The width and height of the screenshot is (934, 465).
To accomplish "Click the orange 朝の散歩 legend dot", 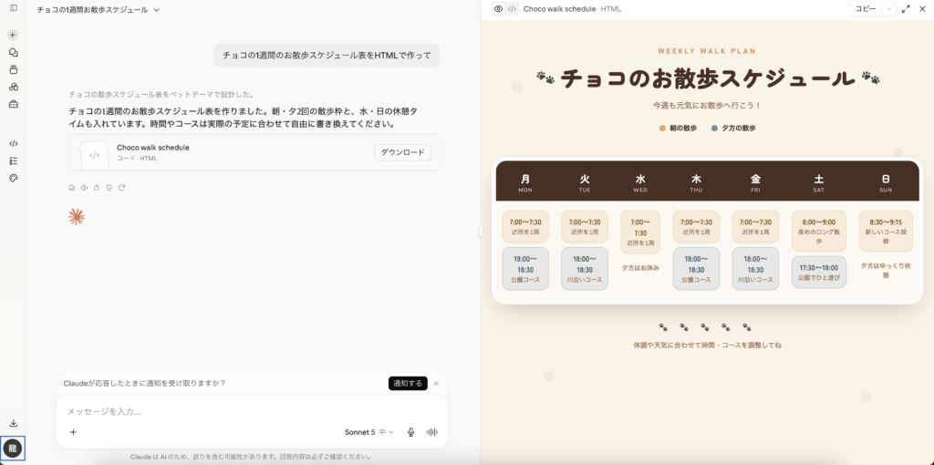I will click(x=662, y=128).
